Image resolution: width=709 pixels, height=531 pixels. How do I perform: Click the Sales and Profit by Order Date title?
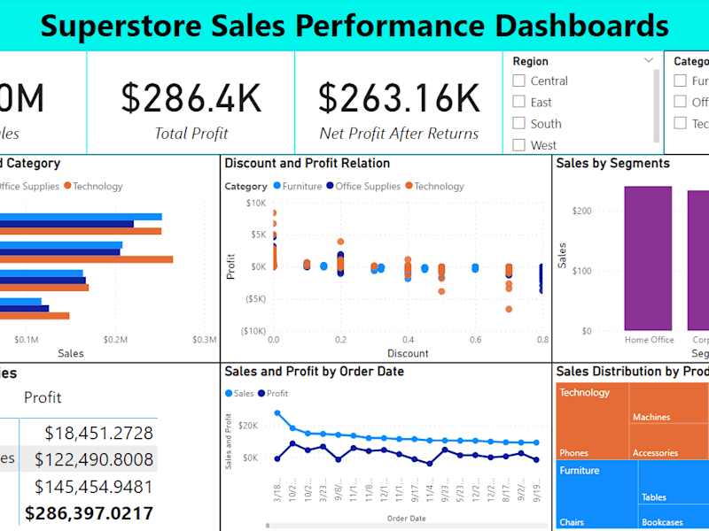[x=315, y=371]
